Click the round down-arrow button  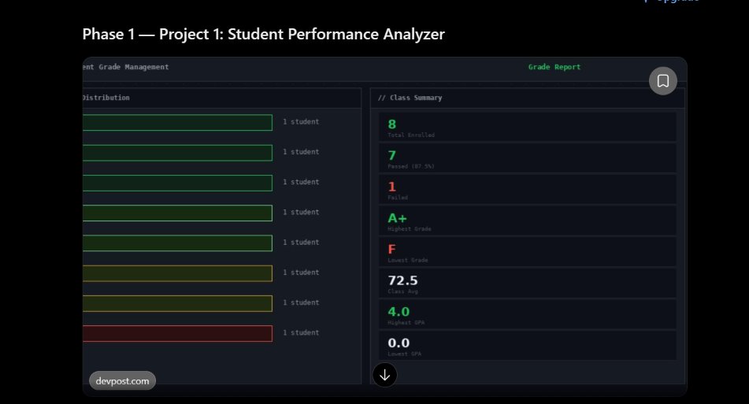click(x=384, y=375)
